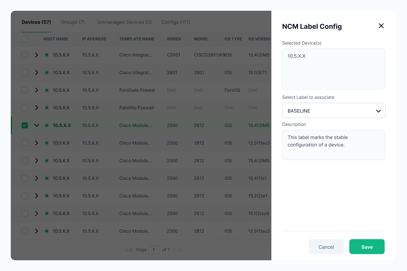Check the checkbox on the PaloAlto Firewall row
The height and width of the screenshot is (271, 407).
click(25, 108)
